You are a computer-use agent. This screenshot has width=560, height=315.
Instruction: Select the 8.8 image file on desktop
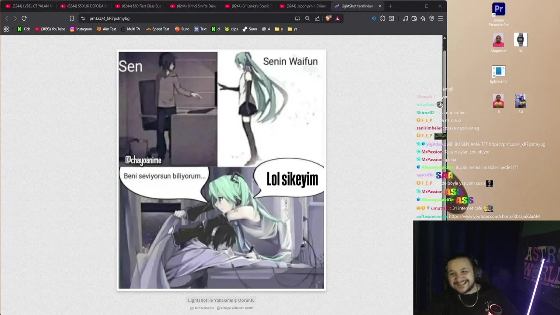520,104
